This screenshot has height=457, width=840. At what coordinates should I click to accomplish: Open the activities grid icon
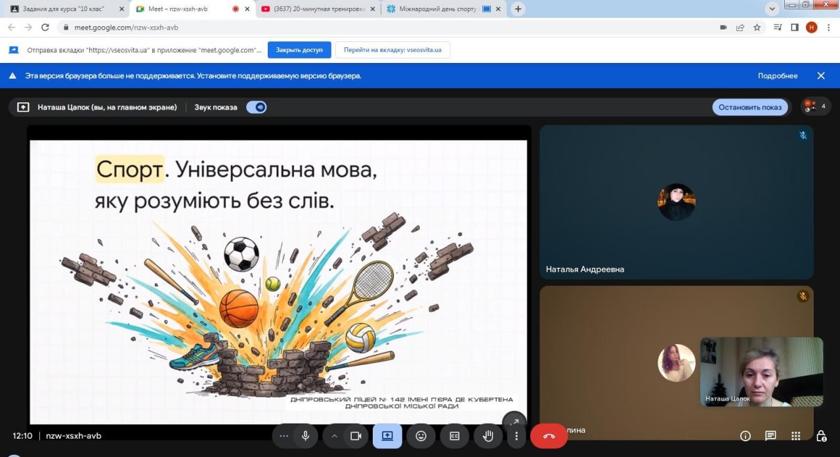point(795,436)
